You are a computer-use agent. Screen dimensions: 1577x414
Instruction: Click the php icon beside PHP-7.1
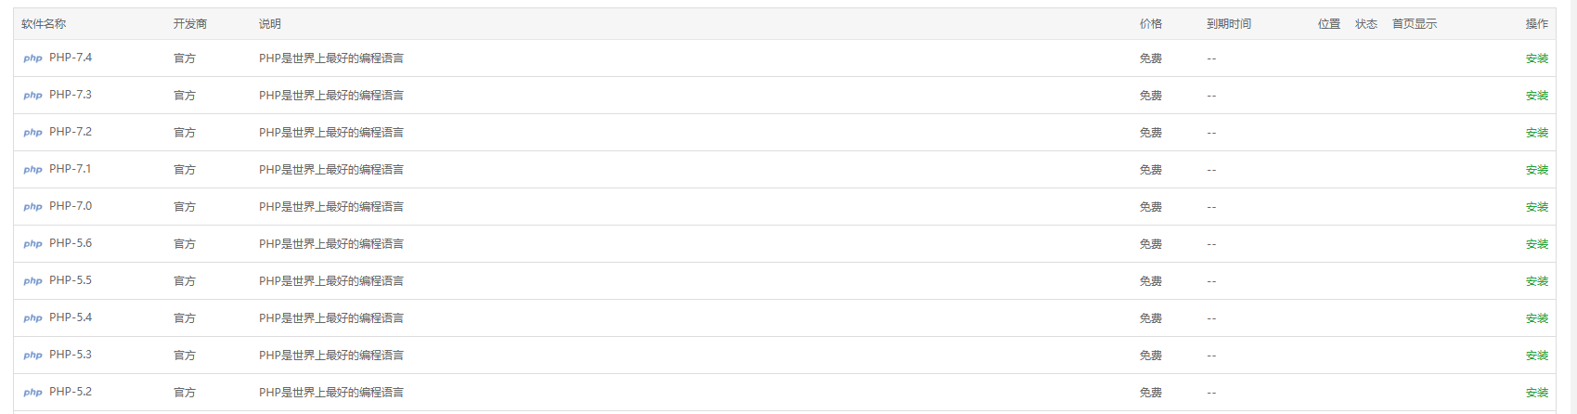point(33,170)
